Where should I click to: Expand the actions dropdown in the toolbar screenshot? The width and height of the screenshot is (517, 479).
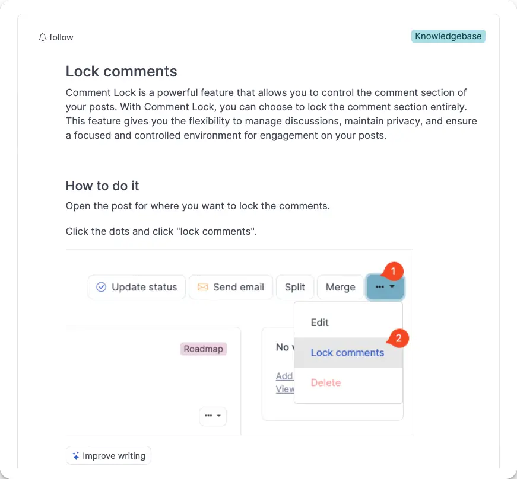[385, 287]
